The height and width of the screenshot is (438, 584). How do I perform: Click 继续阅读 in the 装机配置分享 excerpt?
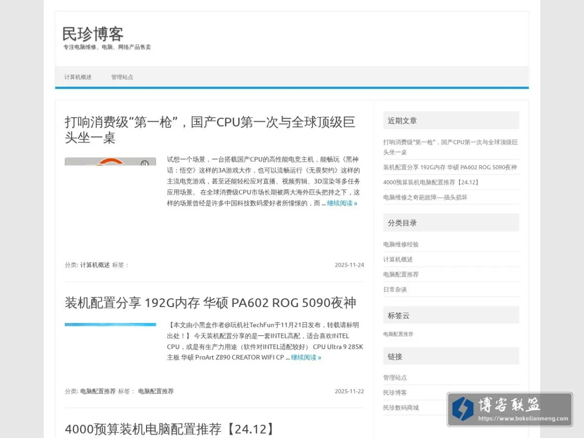(306, 358)
